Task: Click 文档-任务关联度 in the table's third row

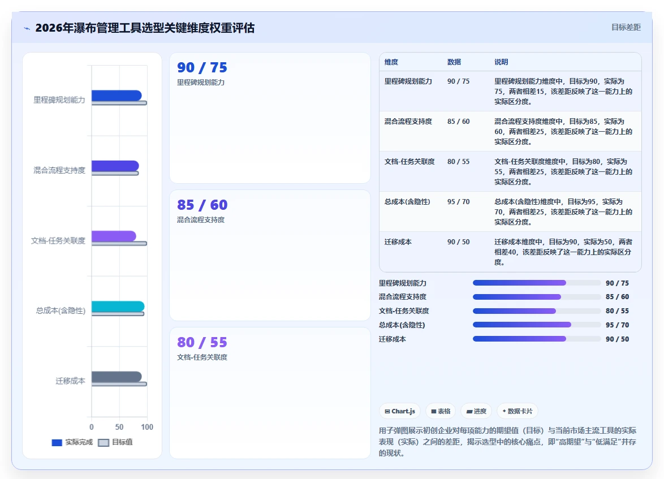Action: (x=409, y=162)
